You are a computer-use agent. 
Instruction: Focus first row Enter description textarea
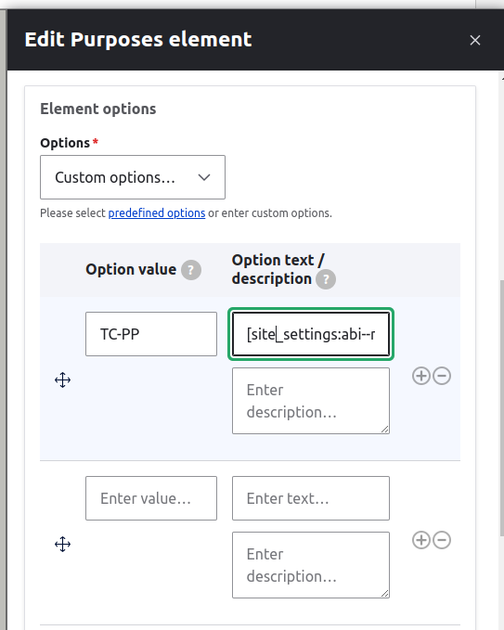[311, 401]
